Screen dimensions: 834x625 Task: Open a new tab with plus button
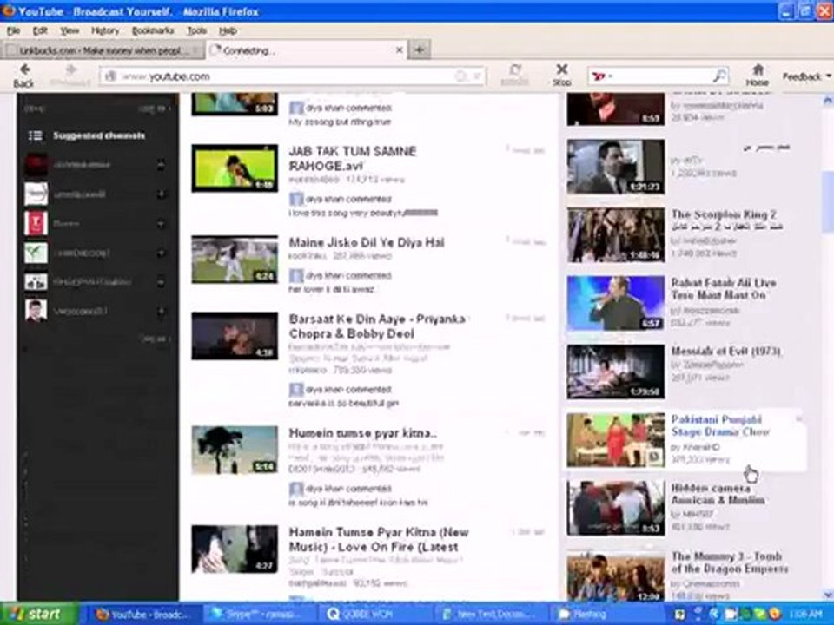(x=420, y=50)
